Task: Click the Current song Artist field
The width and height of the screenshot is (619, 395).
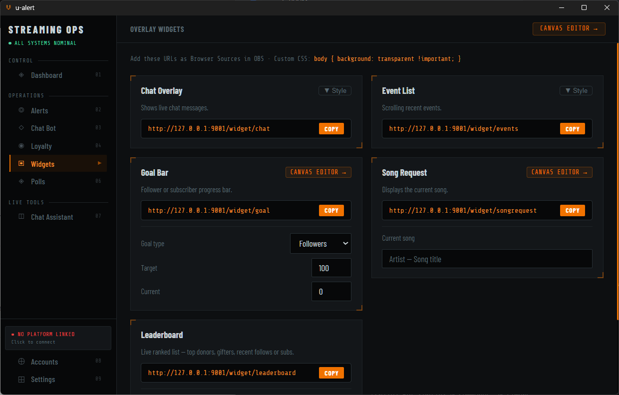Action: [x=487, y=259]
